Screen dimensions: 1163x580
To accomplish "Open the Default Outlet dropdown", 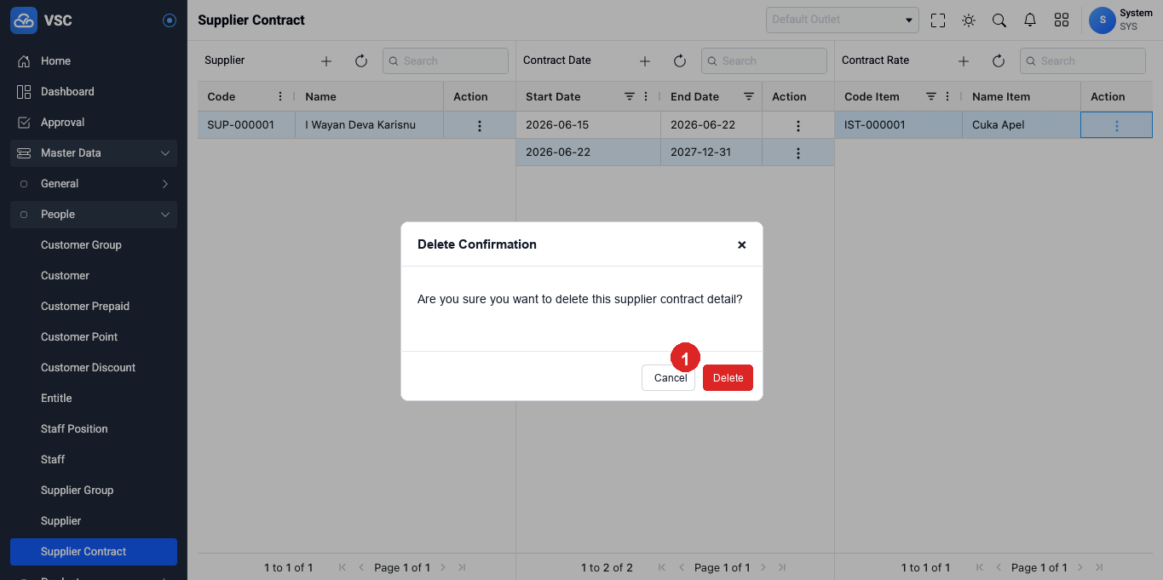I will point(843,20).
